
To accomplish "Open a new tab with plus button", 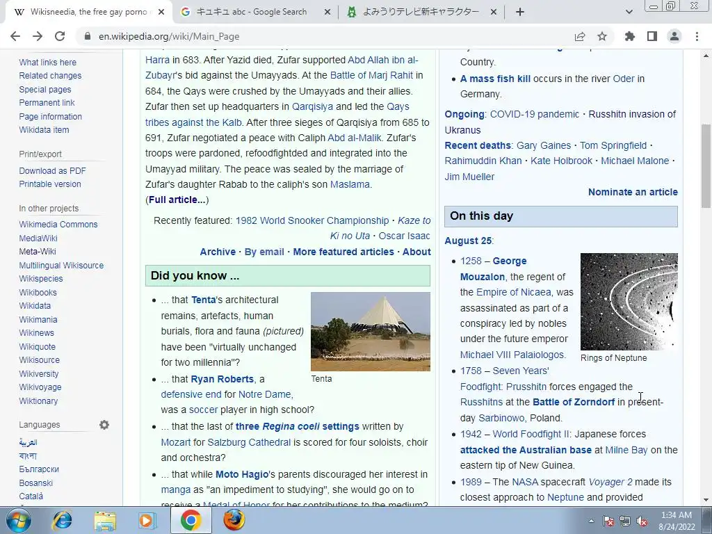I will 520,12.
